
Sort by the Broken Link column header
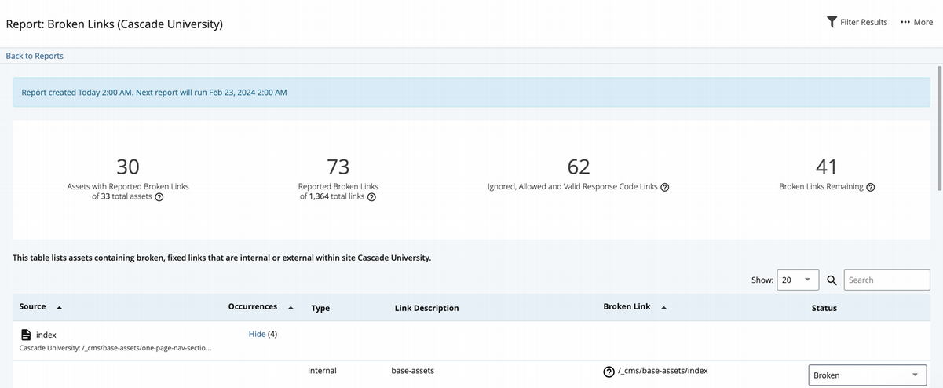(627, 306)
